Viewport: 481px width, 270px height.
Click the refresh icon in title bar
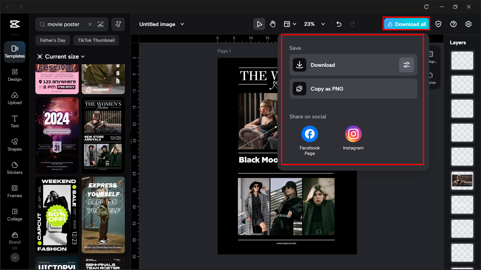(426, 7)
